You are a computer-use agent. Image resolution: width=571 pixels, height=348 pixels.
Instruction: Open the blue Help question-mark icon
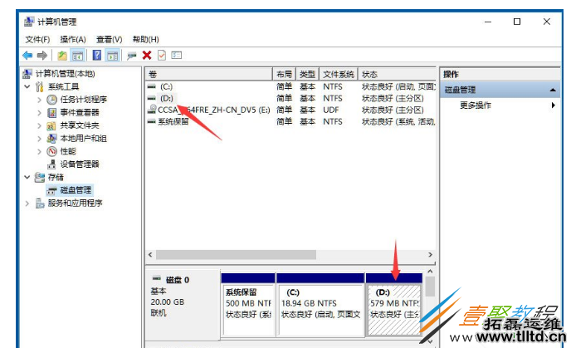pyautogui.click(x=97, y=56)
